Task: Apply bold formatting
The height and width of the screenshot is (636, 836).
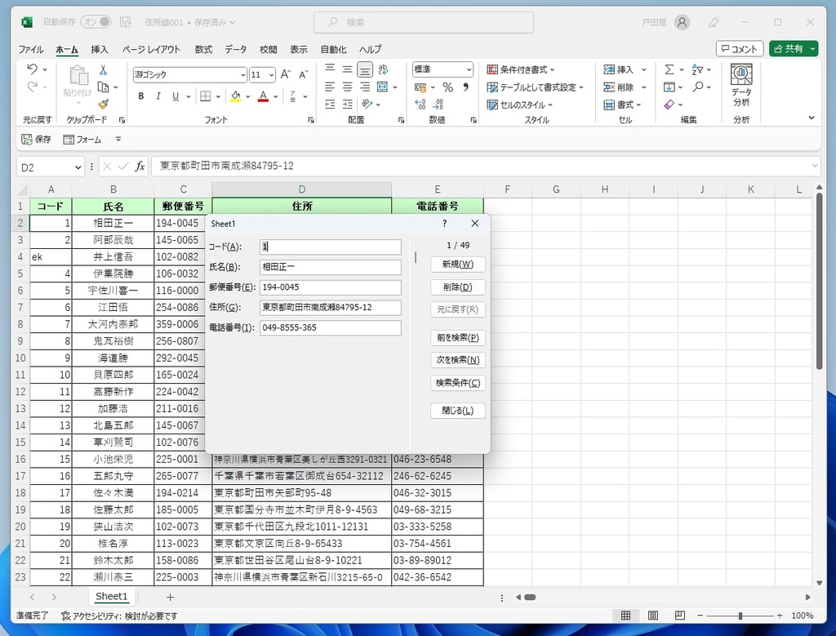Action: pyautogui.click(x=140, y=96)
